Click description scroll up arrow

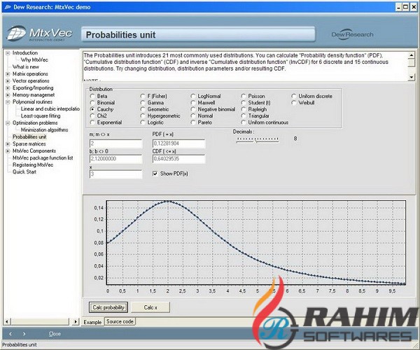tap(412, 55)
